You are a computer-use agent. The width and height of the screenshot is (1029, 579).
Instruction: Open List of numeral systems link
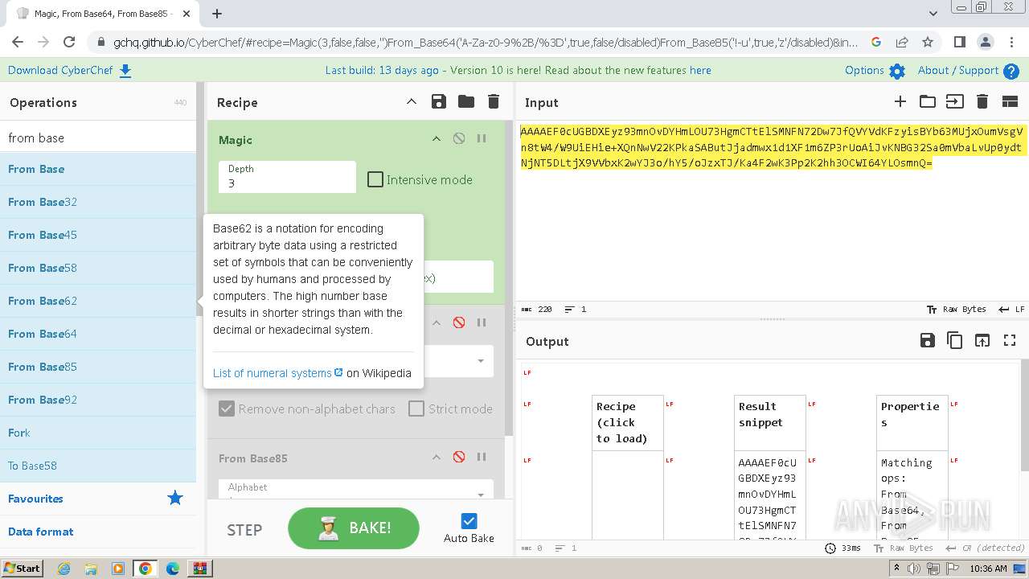coord(277,373)
